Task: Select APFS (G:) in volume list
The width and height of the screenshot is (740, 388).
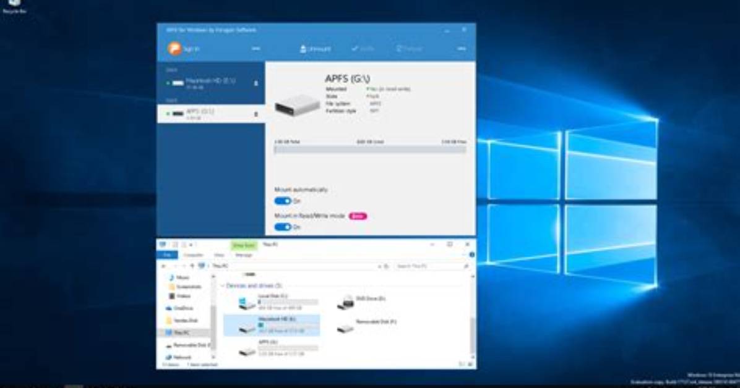Action: [x=211, y=114]
